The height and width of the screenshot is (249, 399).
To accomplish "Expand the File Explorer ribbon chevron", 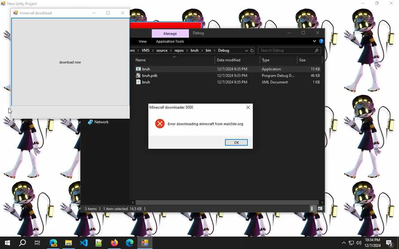I will (314, 41).
